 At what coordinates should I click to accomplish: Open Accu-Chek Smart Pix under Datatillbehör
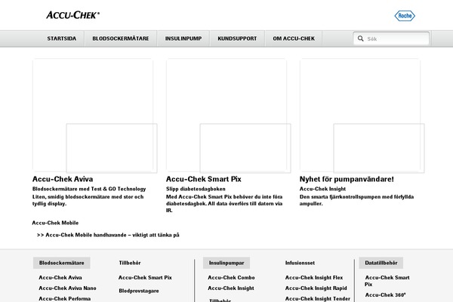pos(387,281)
